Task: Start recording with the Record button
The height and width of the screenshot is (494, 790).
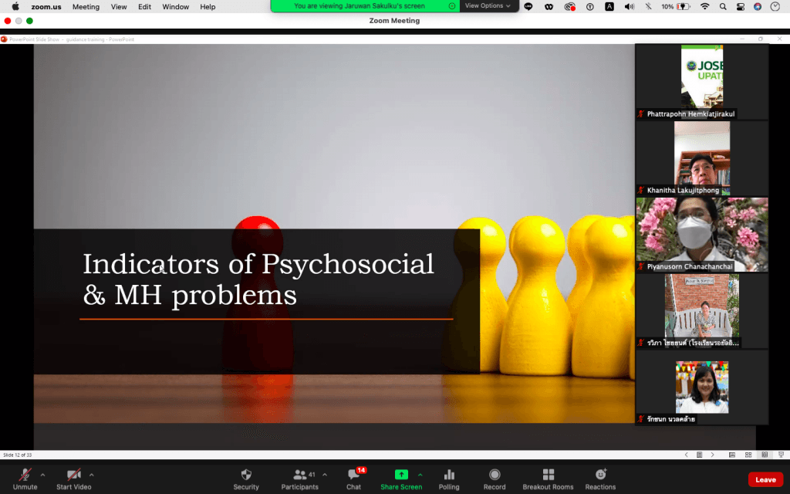Action: (x=495, y=475)
